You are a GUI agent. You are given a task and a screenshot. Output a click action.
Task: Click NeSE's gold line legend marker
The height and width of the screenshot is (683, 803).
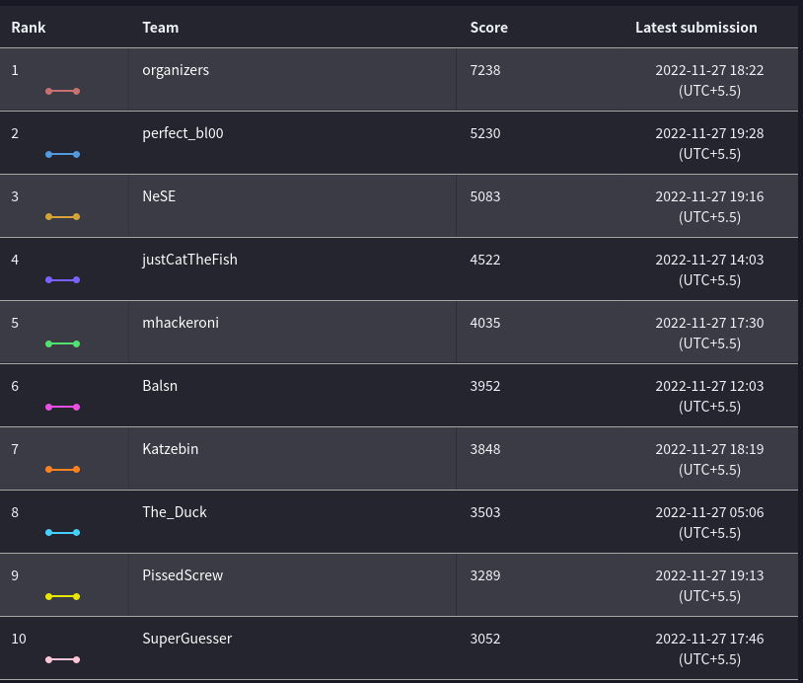click(62, 217)
